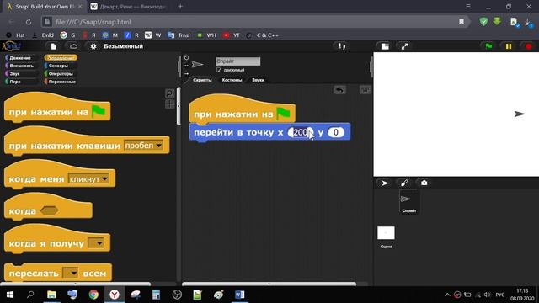Viewport: 539px width, 303px height.
Task: Open a new browser tab
Action: [x=180, y=6]
